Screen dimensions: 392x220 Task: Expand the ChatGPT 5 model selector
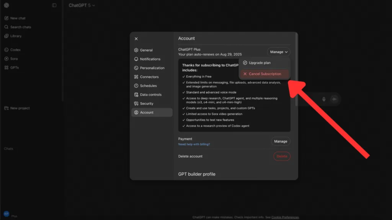click(82, 5)
